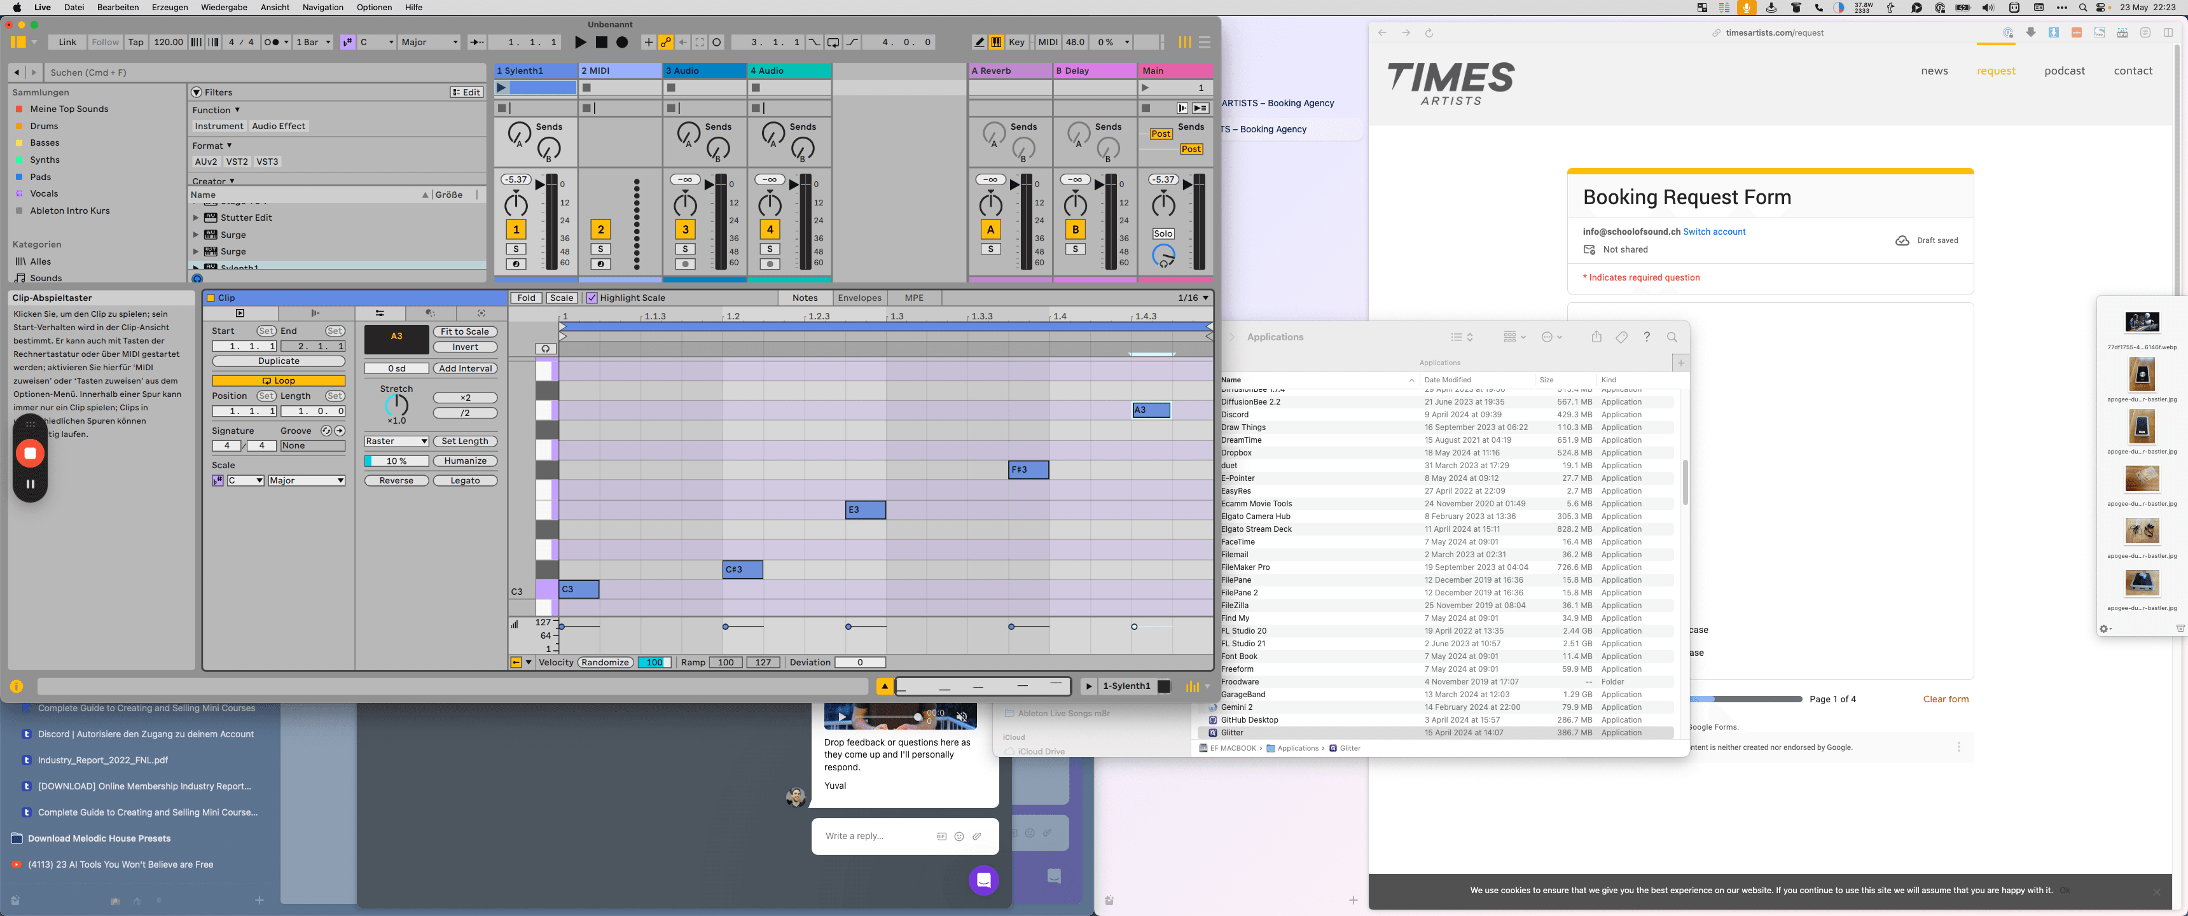Image resolution: width=2188 pixels, height=916 pixels.
Task: Click the Suchen search field in browser
Action: [265, 73]
